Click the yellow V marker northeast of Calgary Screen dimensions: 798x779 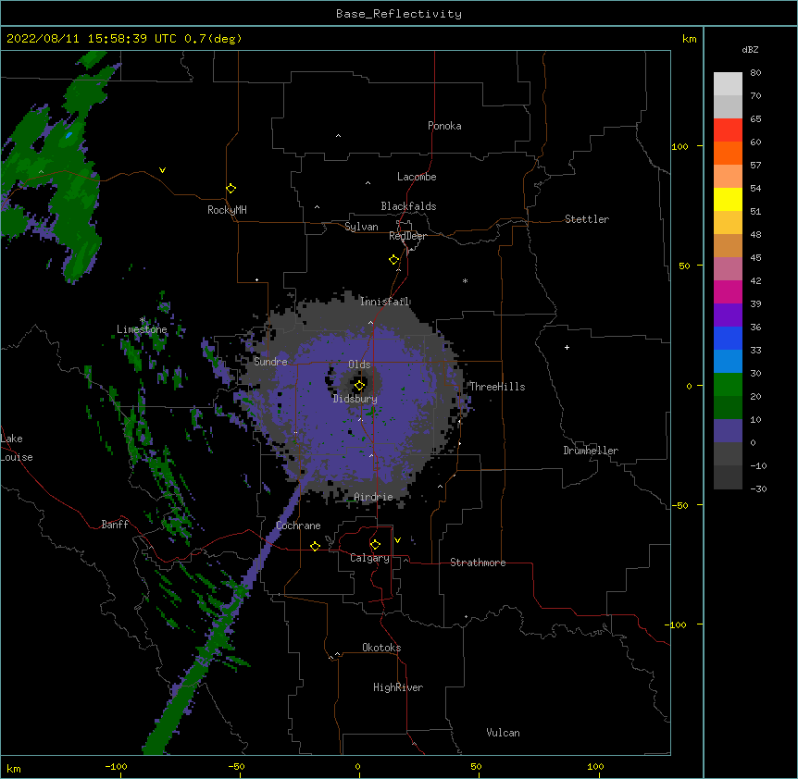pos(397,540)
